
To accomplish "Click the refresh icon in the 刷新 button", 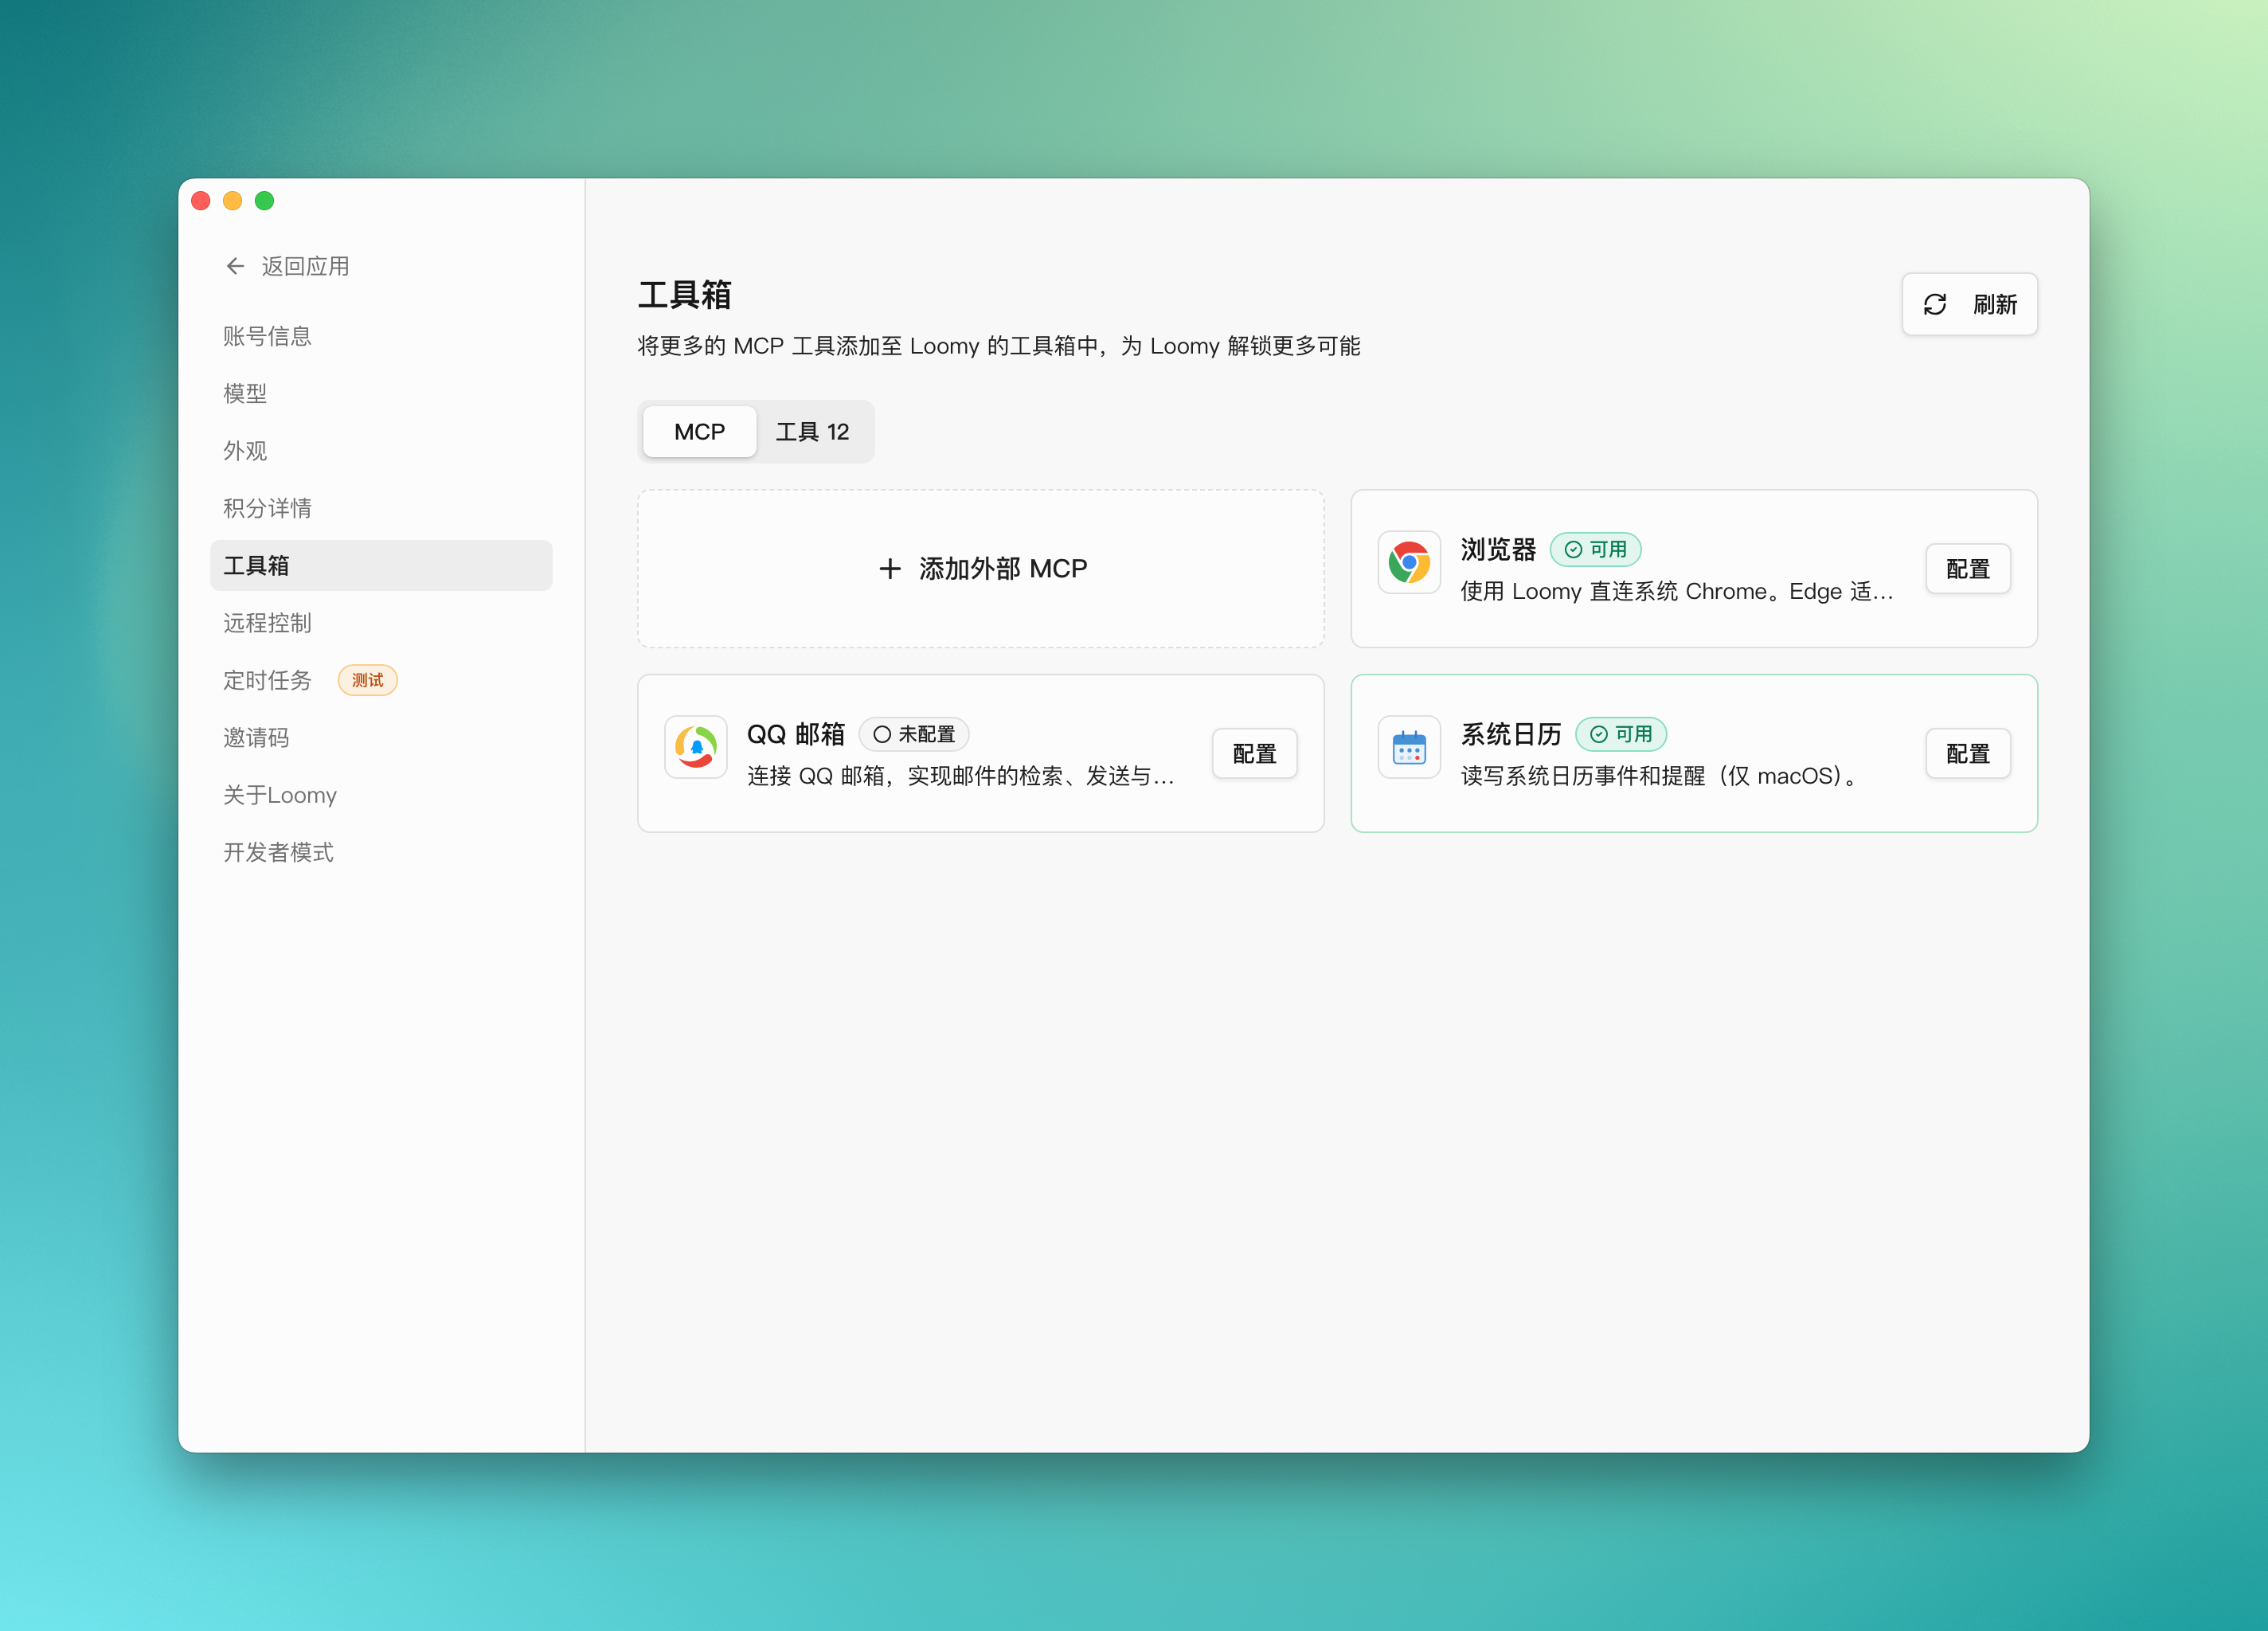I will coord(1934,304).
